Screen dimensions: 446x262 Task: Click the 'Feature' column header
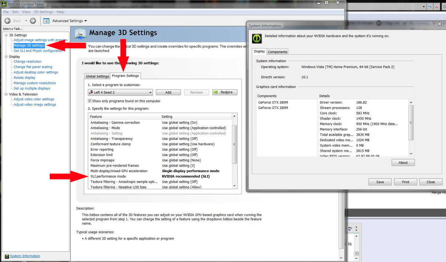124,117
